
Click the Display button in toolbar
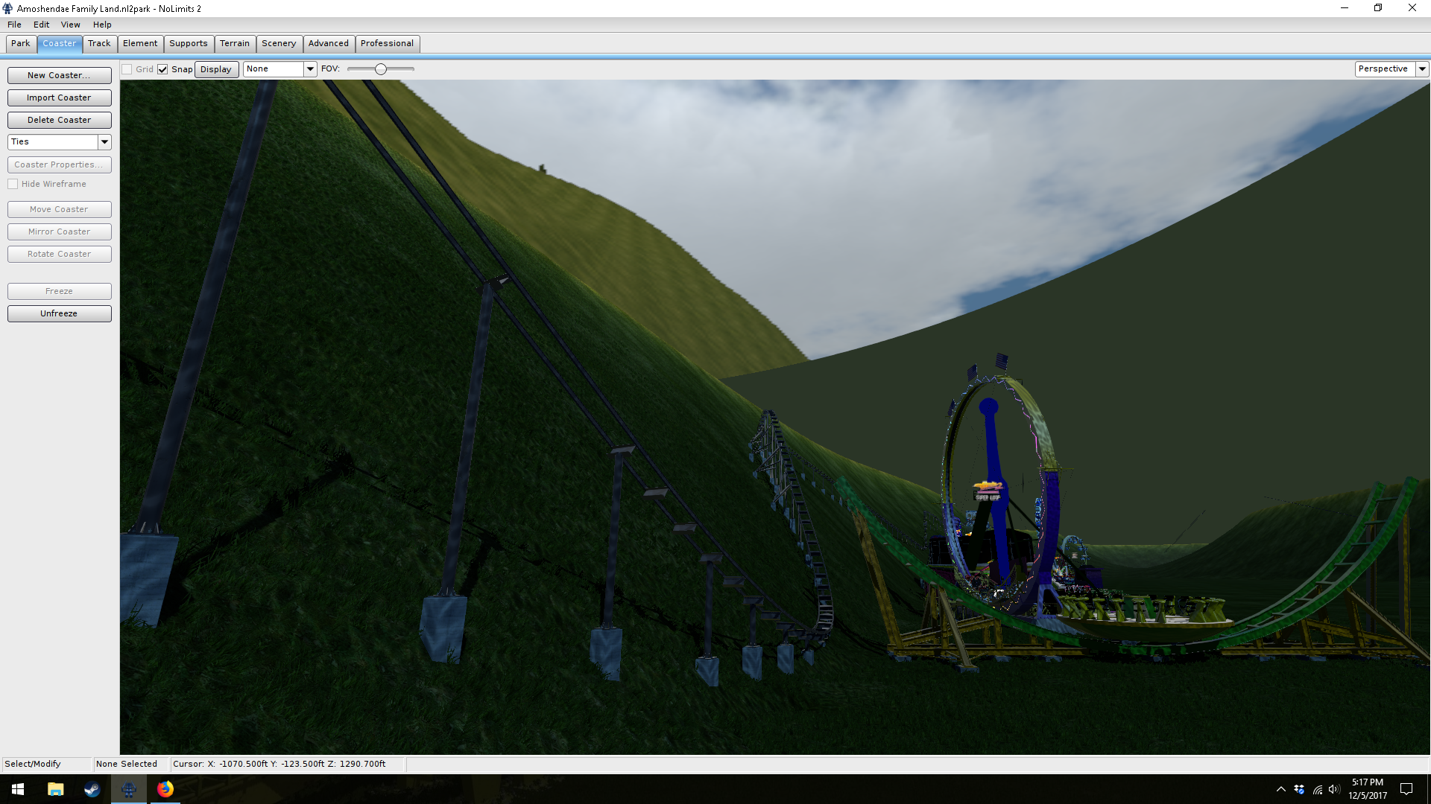point(216,69)
